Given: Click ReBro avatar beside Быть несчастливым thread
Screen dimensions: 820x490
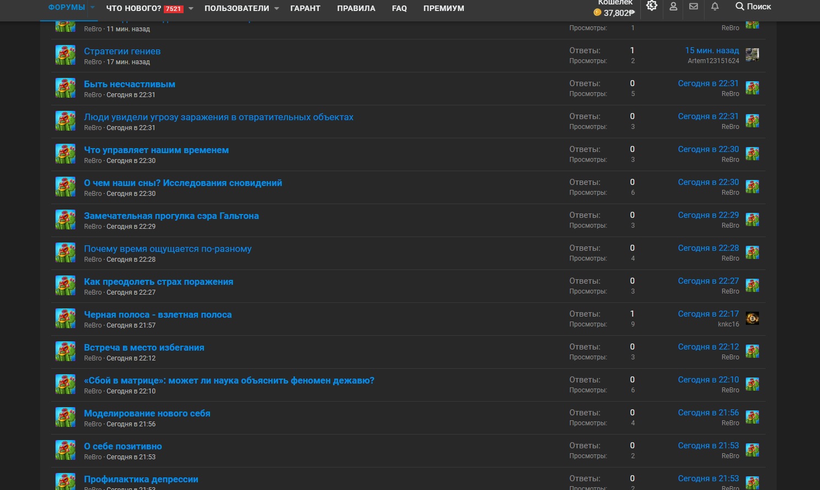Looking at the screenshot, I should tap(65, 88).
